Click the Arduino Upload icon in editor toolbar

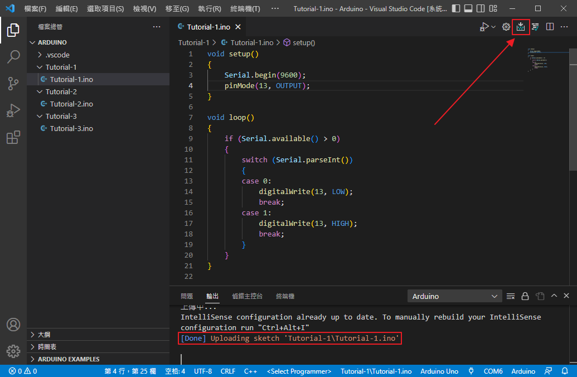click(x=521, y=27)
